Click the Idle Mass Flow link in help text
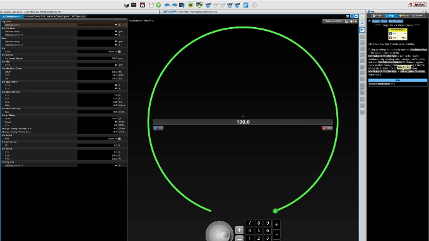Viewport: 429px width, 241px height. 418,49
